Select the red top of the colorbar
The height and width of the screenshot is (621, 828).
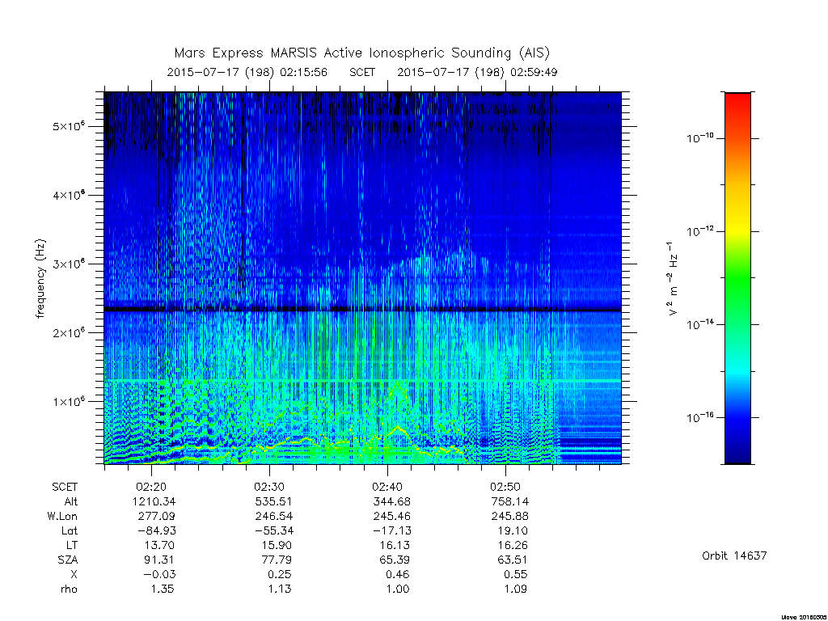(737, 106)
